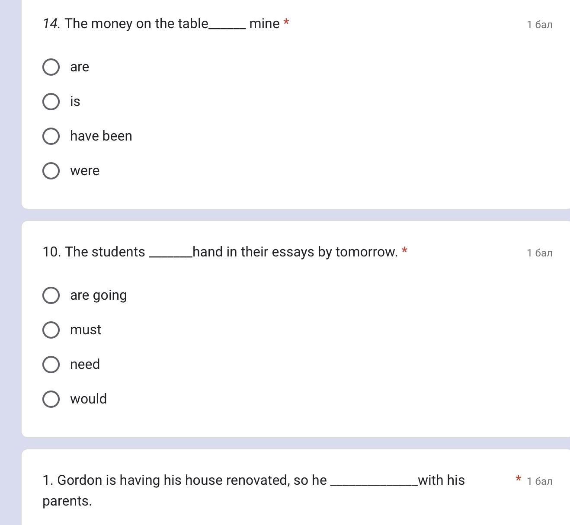Click the red required asterisk on question 14
The image size is (570, 525).
(286, 22)
